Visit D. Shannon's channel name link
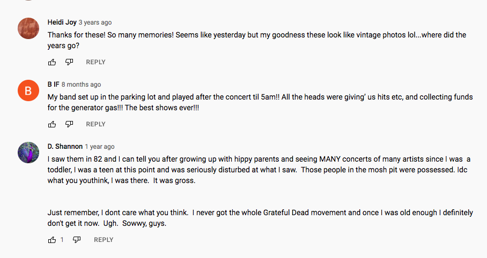Screen dimensions: 487x258 65,147
